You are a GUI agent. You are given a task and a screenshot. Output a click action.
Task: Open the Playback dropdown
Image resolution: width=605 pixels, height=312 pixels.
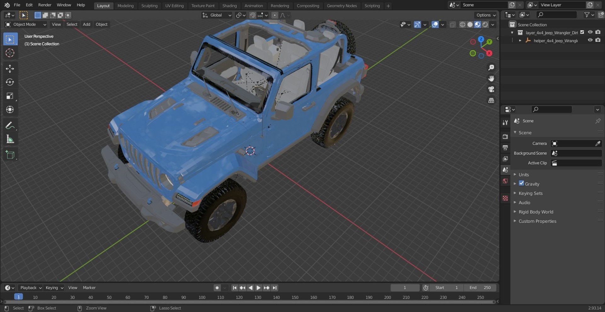coord(31,288)
